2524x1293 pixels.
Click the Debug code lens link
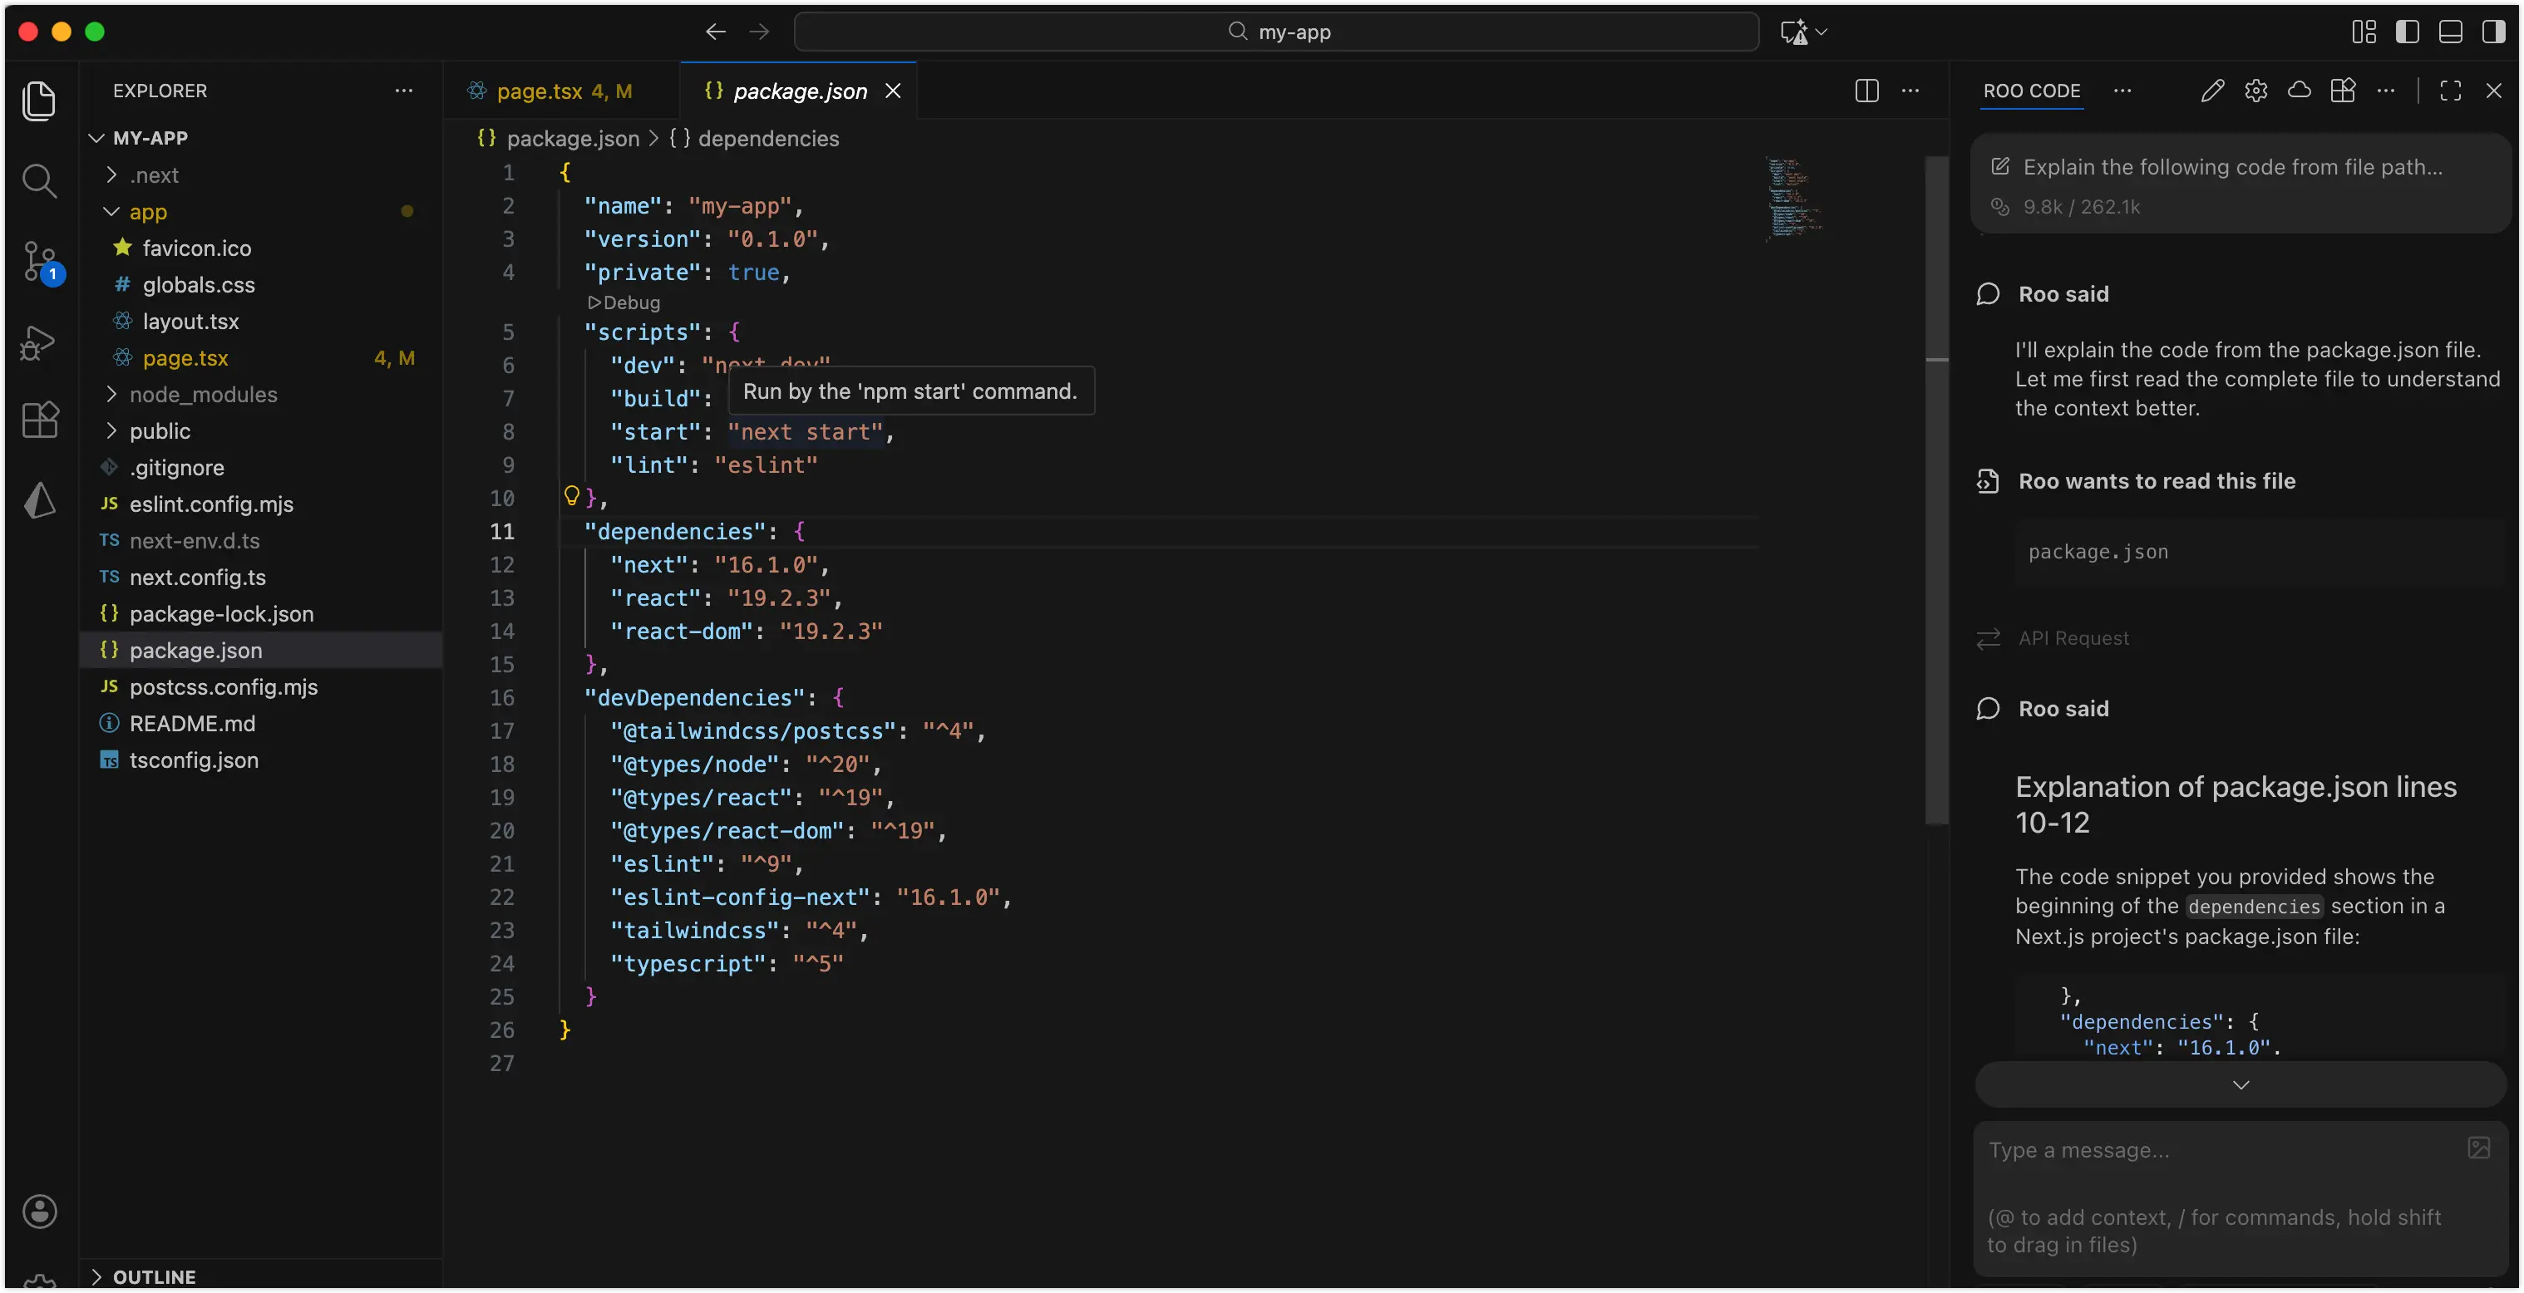click(624, 302)
